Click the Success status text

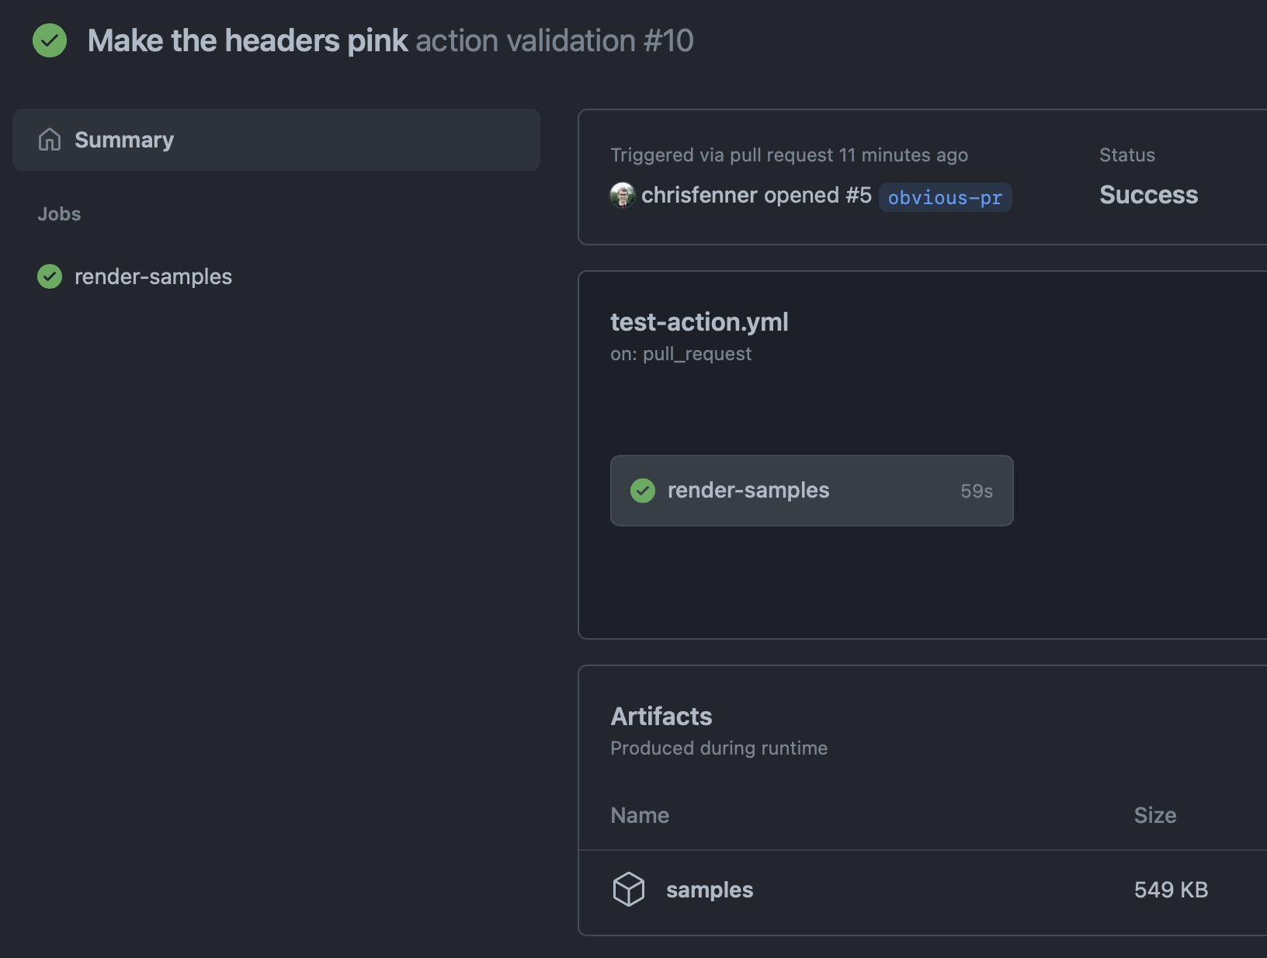[x=1148, y=195]
